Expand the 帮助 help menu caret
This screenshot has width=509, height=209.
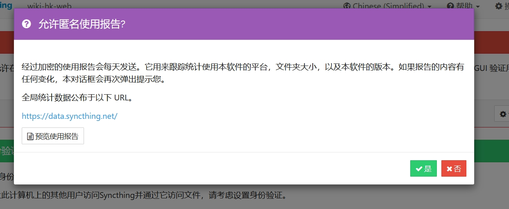(478, 7)
